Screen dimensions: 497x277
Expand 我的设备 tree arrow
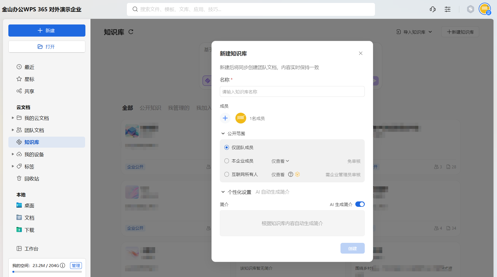point(13,154)
